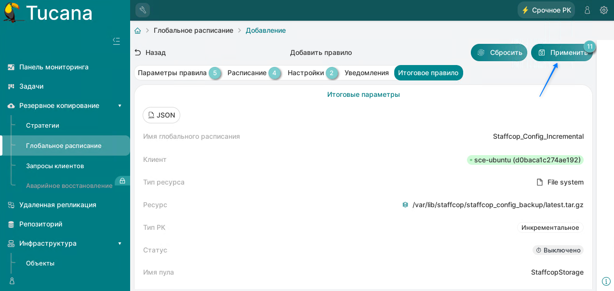Click Staffcop_Config_Incremental schedule name
The width and height of the screenshot is (614, 291).
pos(538,136)
